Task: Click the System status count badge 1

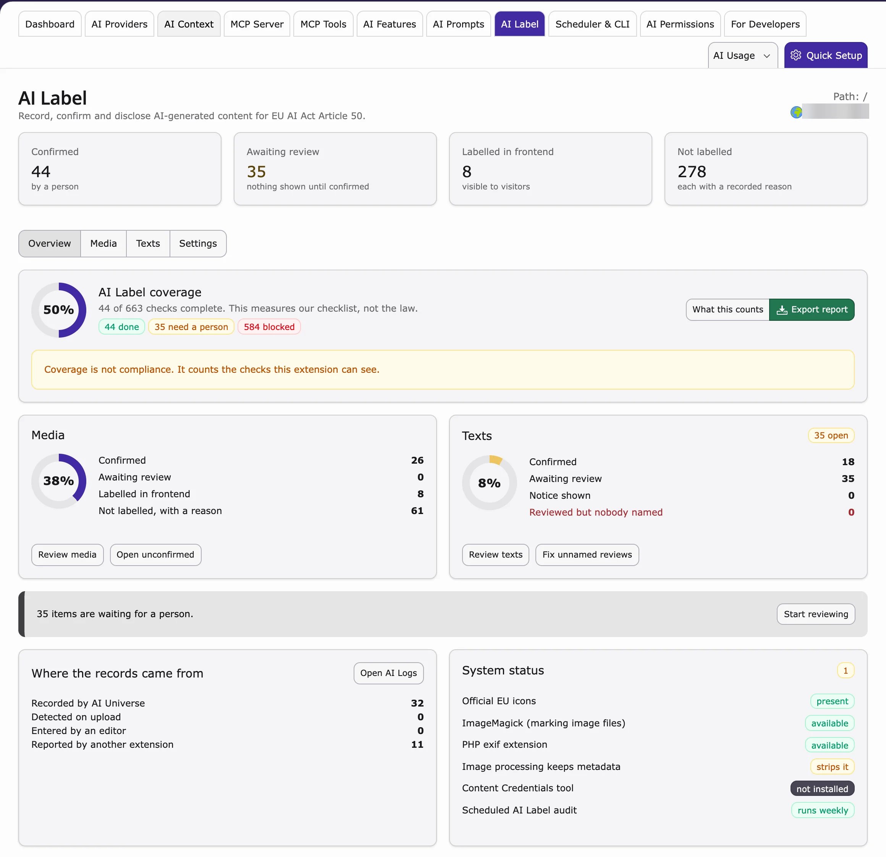Action: [845, 670]
